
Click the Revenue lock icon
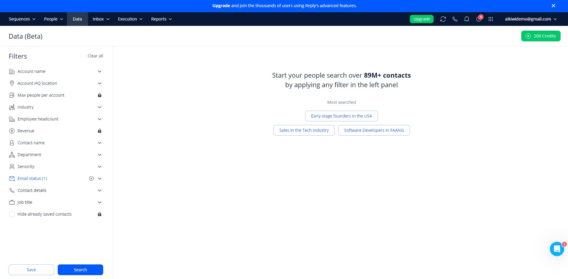point(100,131)
